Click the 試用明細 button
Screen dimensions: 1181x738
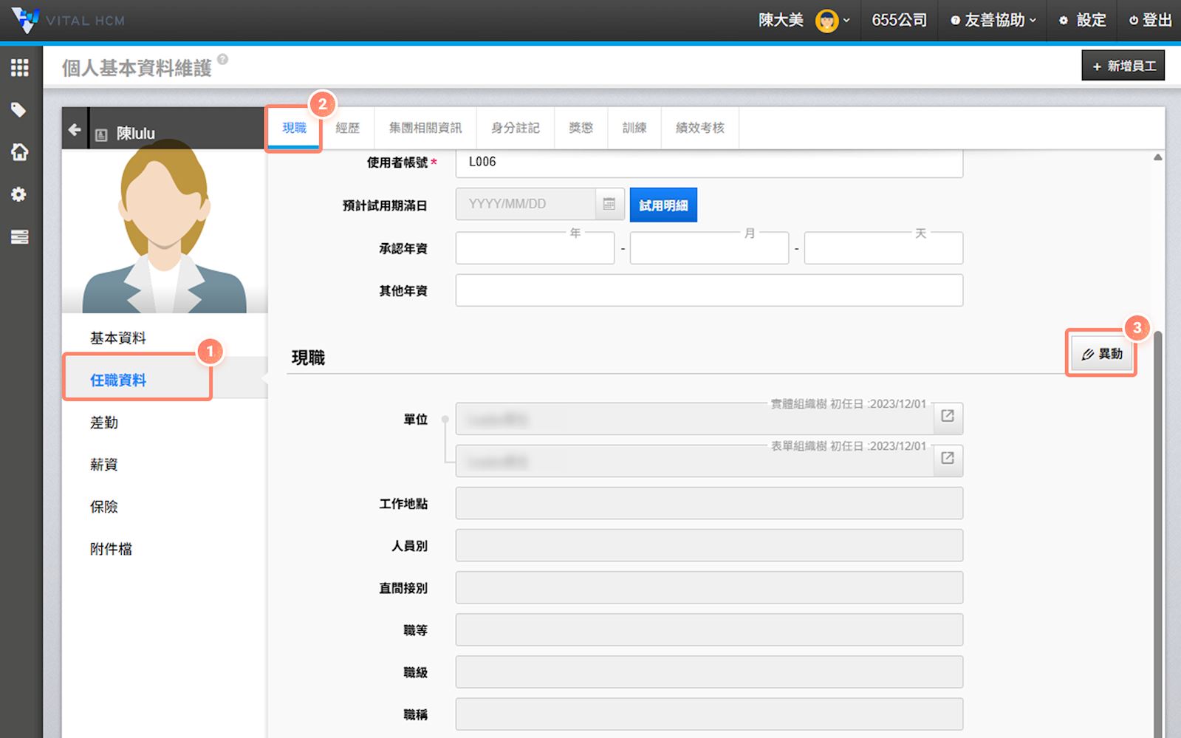pos(663,205)
